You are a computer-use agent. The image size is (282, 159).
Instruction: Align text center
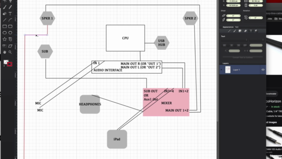[x=231, y=45]
